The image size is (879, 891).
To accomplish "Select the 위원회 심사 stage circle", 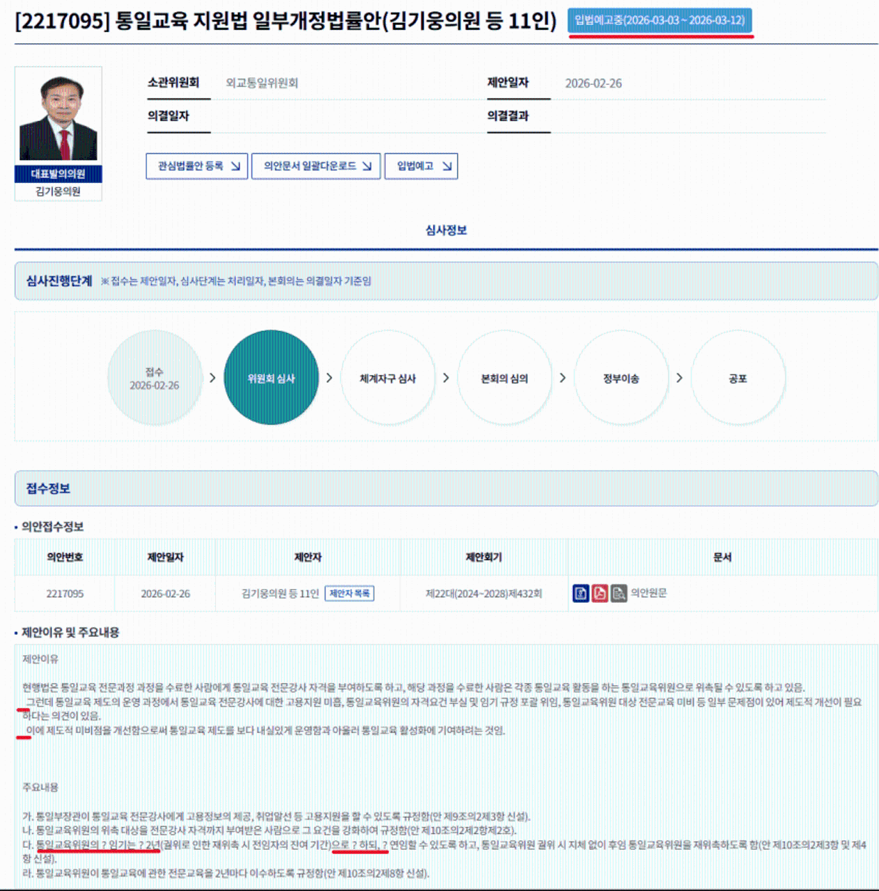I will click(x=271, y=378).
